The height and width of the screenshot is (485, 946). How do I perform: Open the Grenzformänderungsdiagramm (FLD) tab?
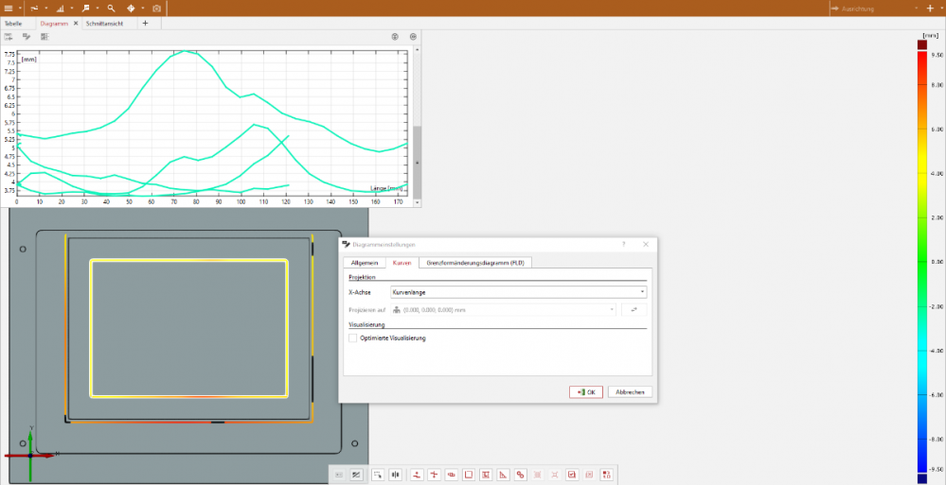pyautogui.click(x=474, y=262)
